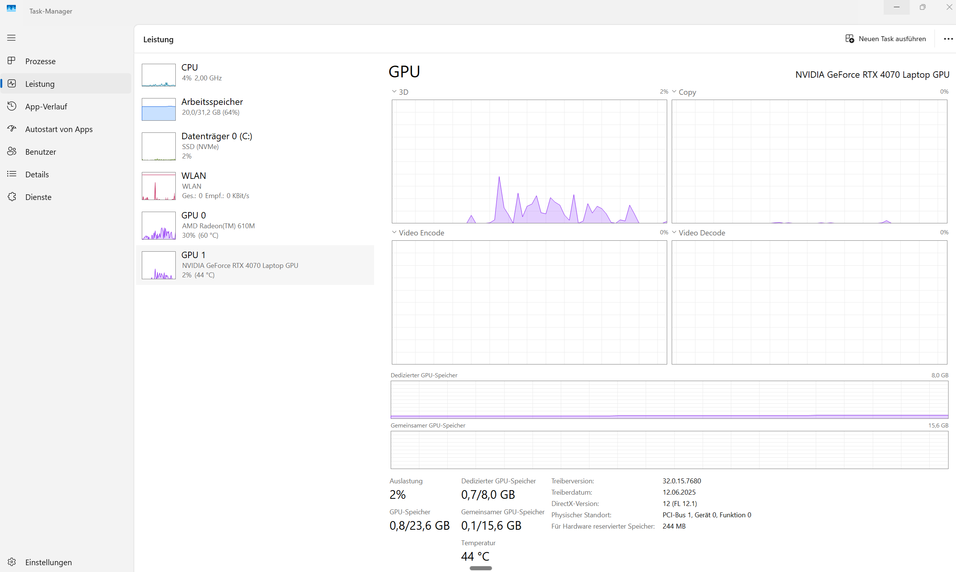Click the horizontal scrollbar under Temperatur

480,568
